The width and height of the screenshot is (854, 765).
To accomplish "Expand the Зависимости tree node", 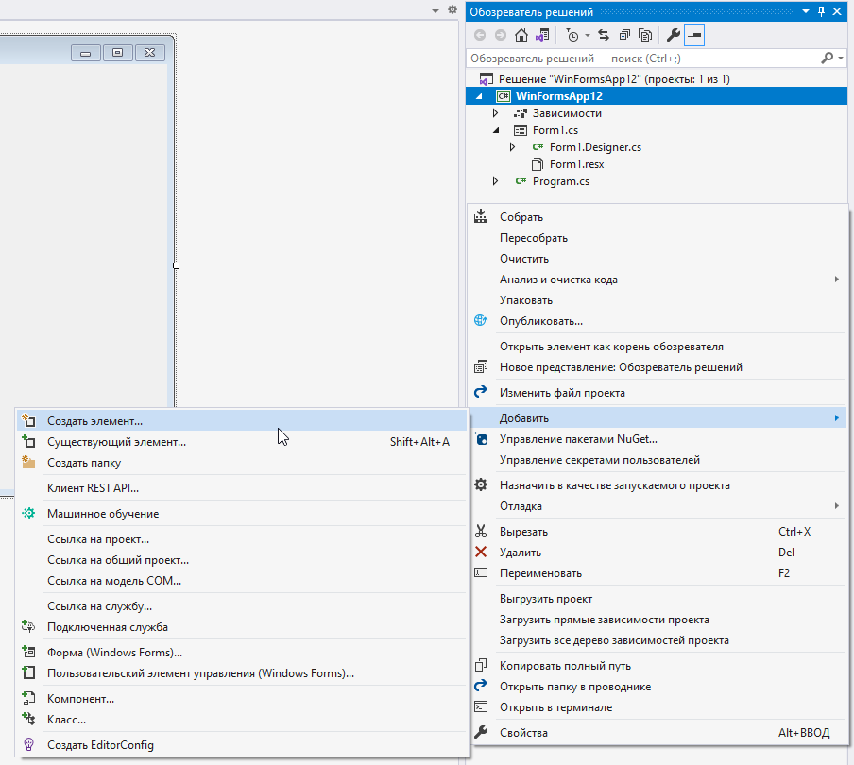I will 495,113.
